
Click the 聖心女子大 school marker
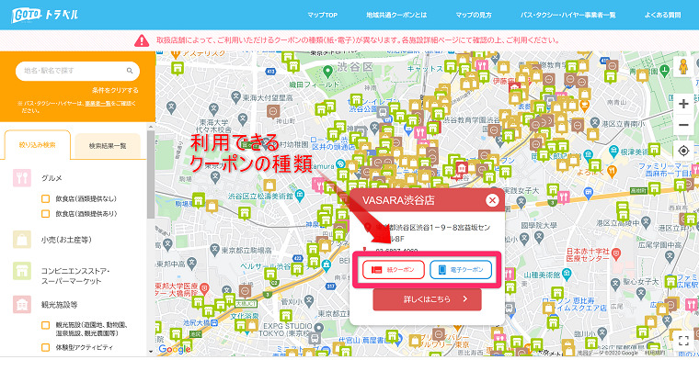(x=615, y=283)
